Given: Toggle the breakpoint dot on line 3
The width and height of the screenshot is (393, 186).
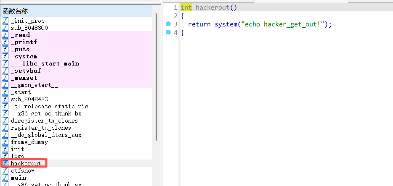Looking at the screenshot, I should click(x=169, y=24).
